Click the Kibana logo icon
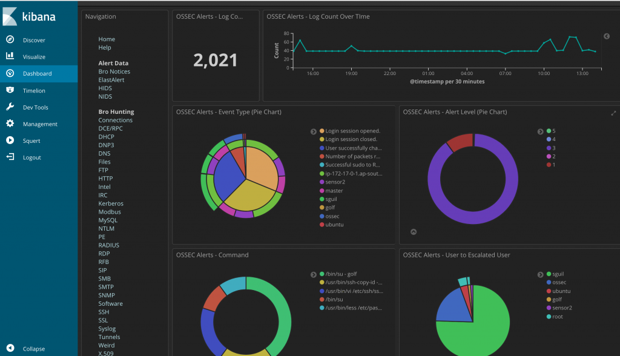The image size is (620, 356). tap(10, 16)
